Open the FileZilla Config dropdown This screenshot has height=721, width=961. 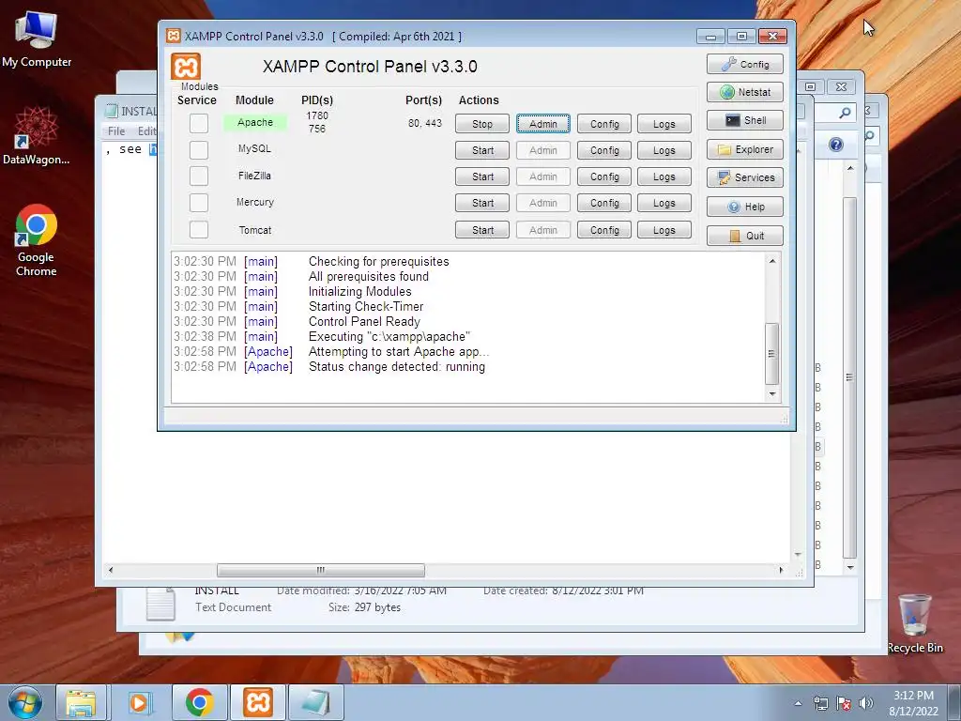coord(604,176)
